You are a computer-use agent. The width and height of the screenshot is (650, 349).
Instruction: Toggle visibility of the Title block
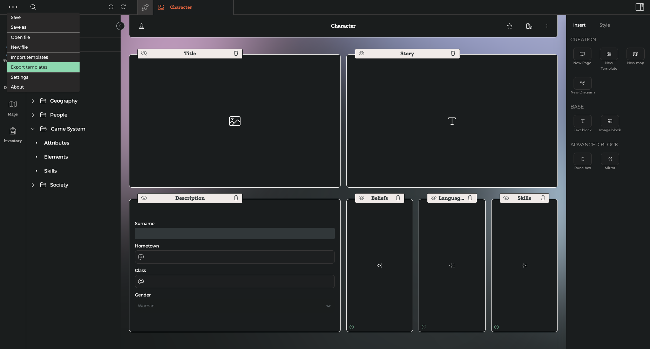tap(144, 53)
